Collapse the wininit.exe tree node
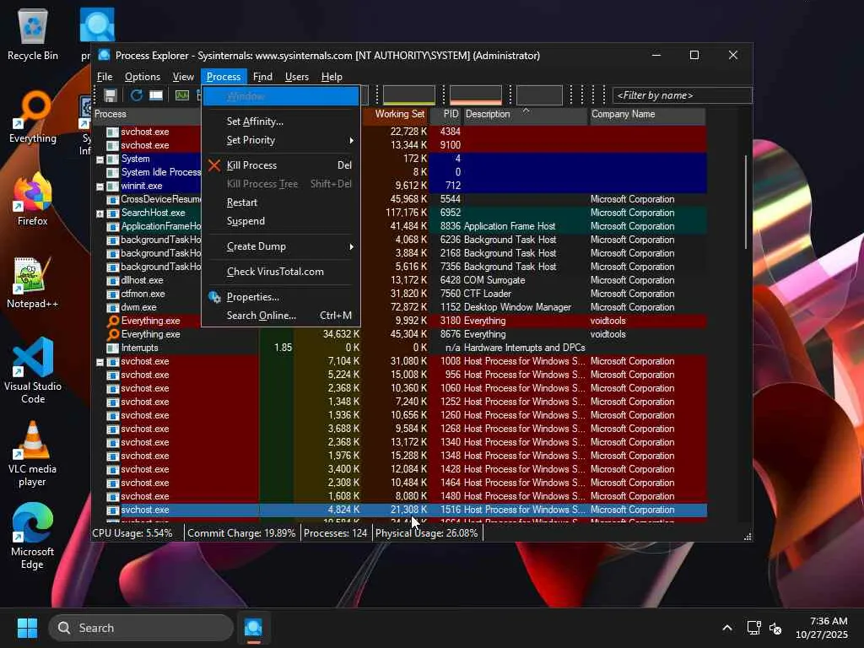 point(100,186)
